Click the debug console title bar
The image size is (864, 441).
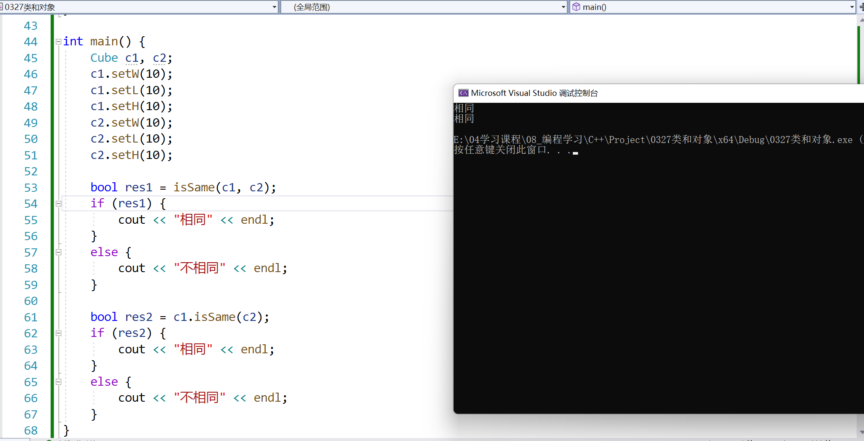click(648, 93)
